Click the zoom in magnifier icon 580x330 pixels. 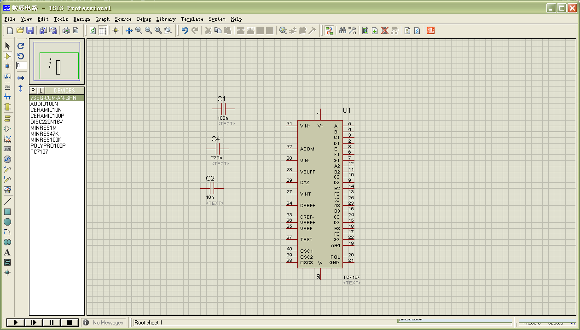(x=139, y=30)
